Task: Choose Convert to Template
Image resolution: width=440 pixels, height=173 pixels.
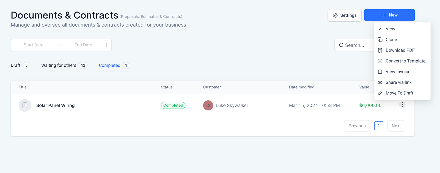Action: coord(405,61)
